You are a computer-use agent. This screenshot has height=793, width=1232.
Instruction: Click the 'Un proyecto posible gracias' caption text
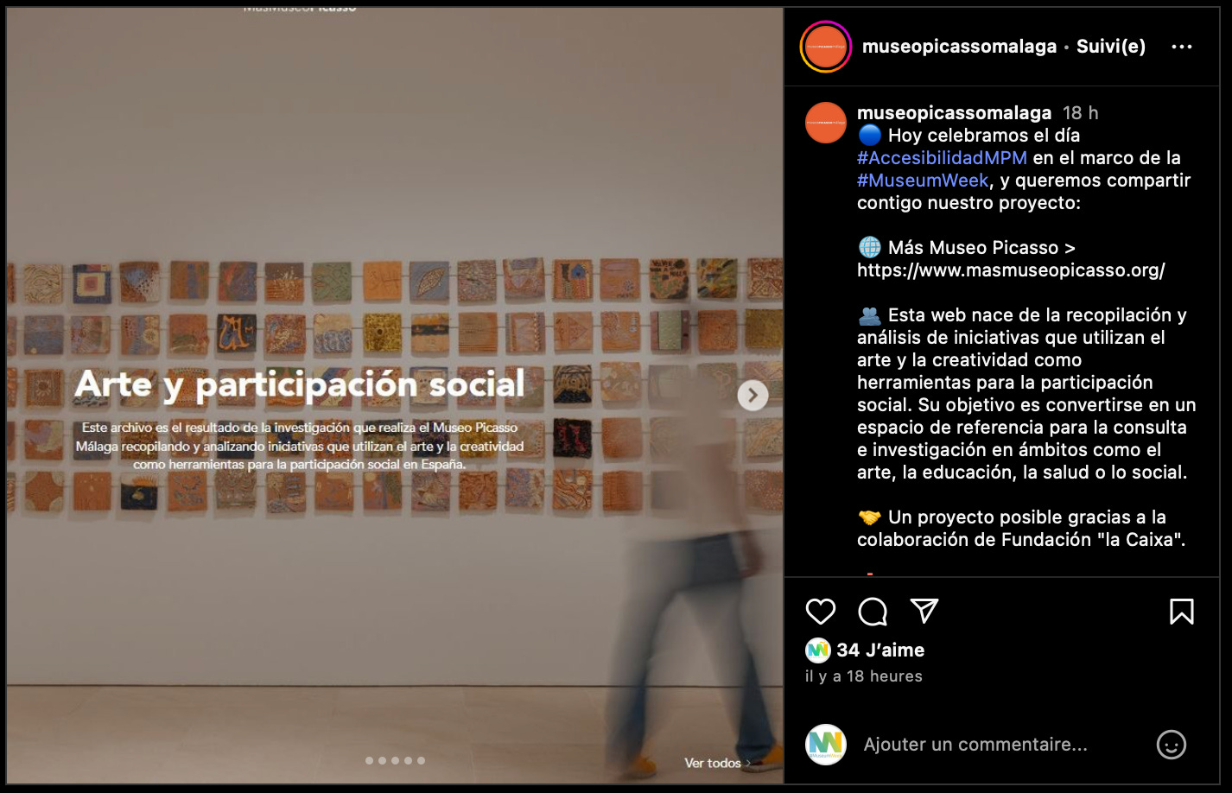click(x=1021, y=529)
